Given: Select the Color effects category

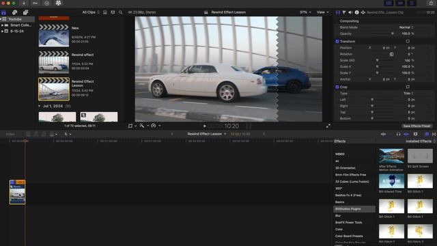Looking at the screenshot, I should click(x=339, y=230).
